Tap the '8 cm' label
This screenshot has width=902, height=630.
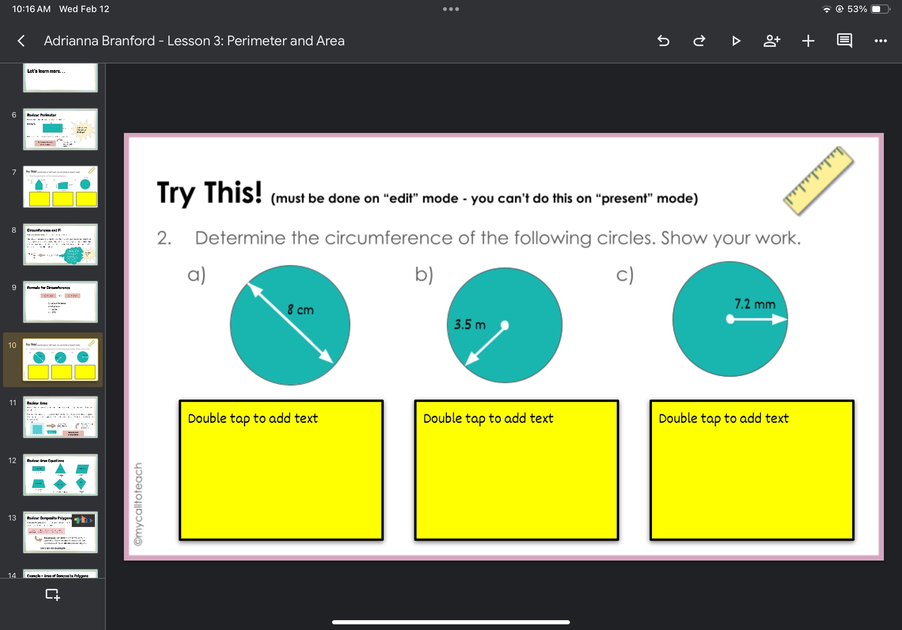click(x=301, y=309)
